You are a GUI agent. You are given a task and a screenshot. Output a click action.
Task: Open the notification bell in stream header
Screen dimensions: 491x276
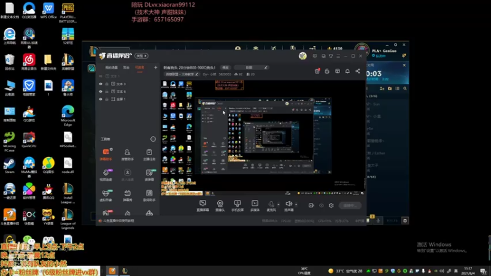[x=347, y=71]
